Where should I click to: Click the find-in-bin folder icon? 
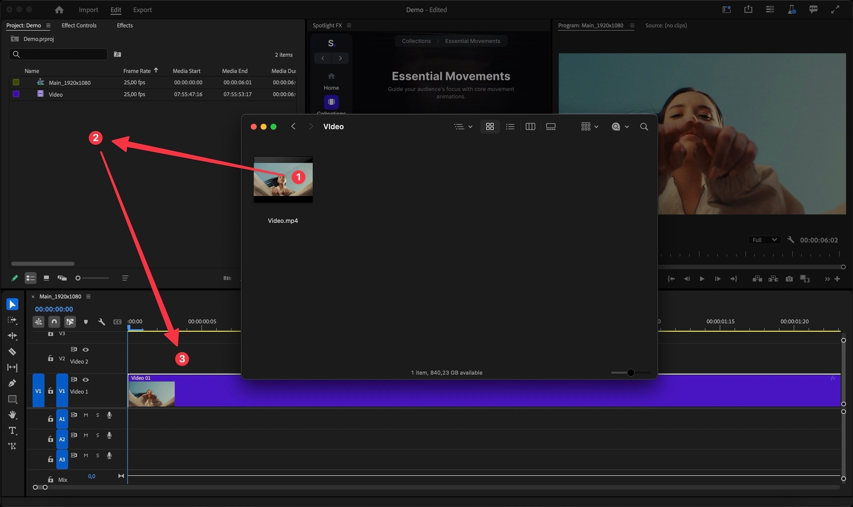pos(117,54)
